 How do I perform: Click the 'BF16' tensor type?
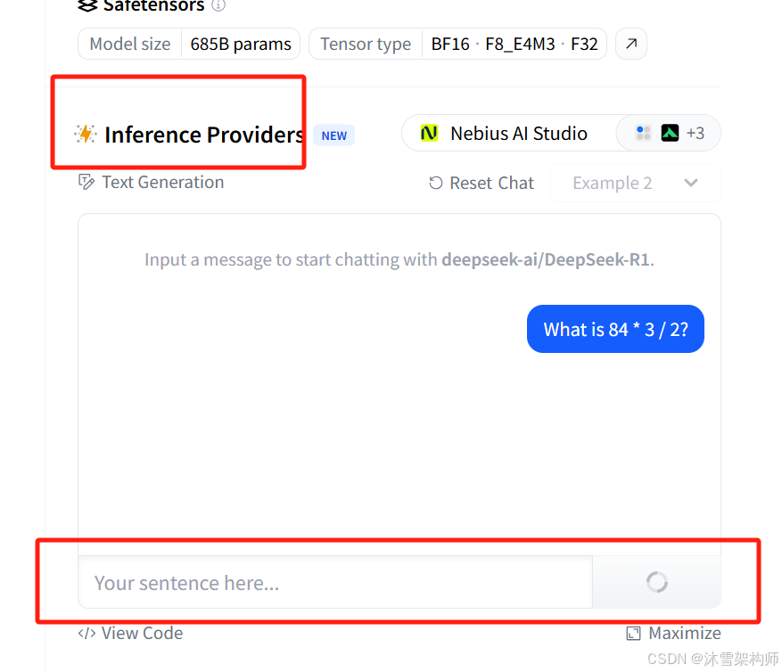click(450, 44)
